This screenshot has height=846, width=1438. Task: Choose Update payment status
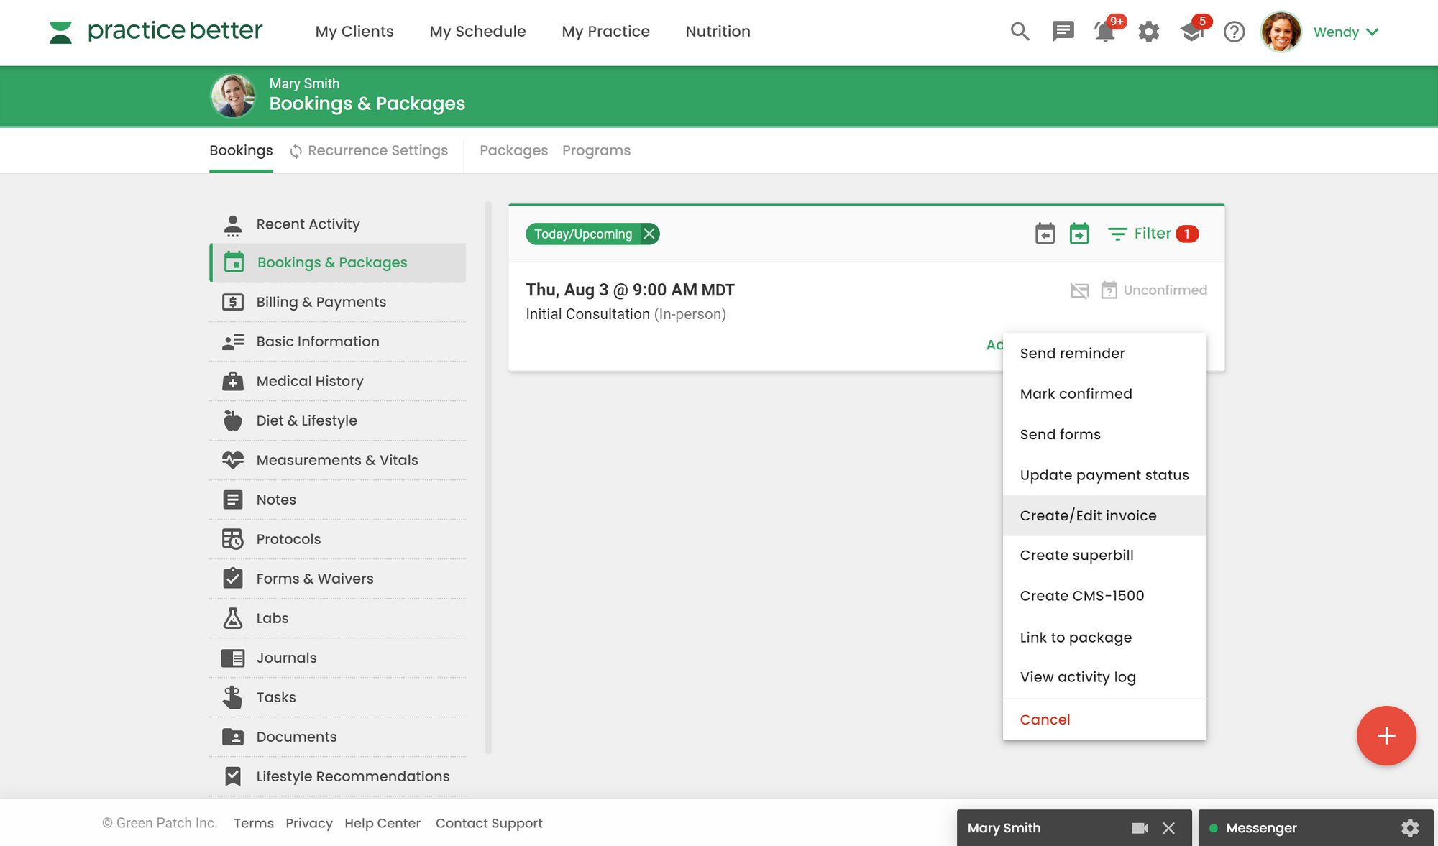tap(1104, 475)
